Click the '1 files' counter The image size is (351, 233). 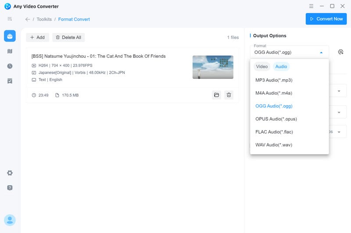[x=233, y=37]
